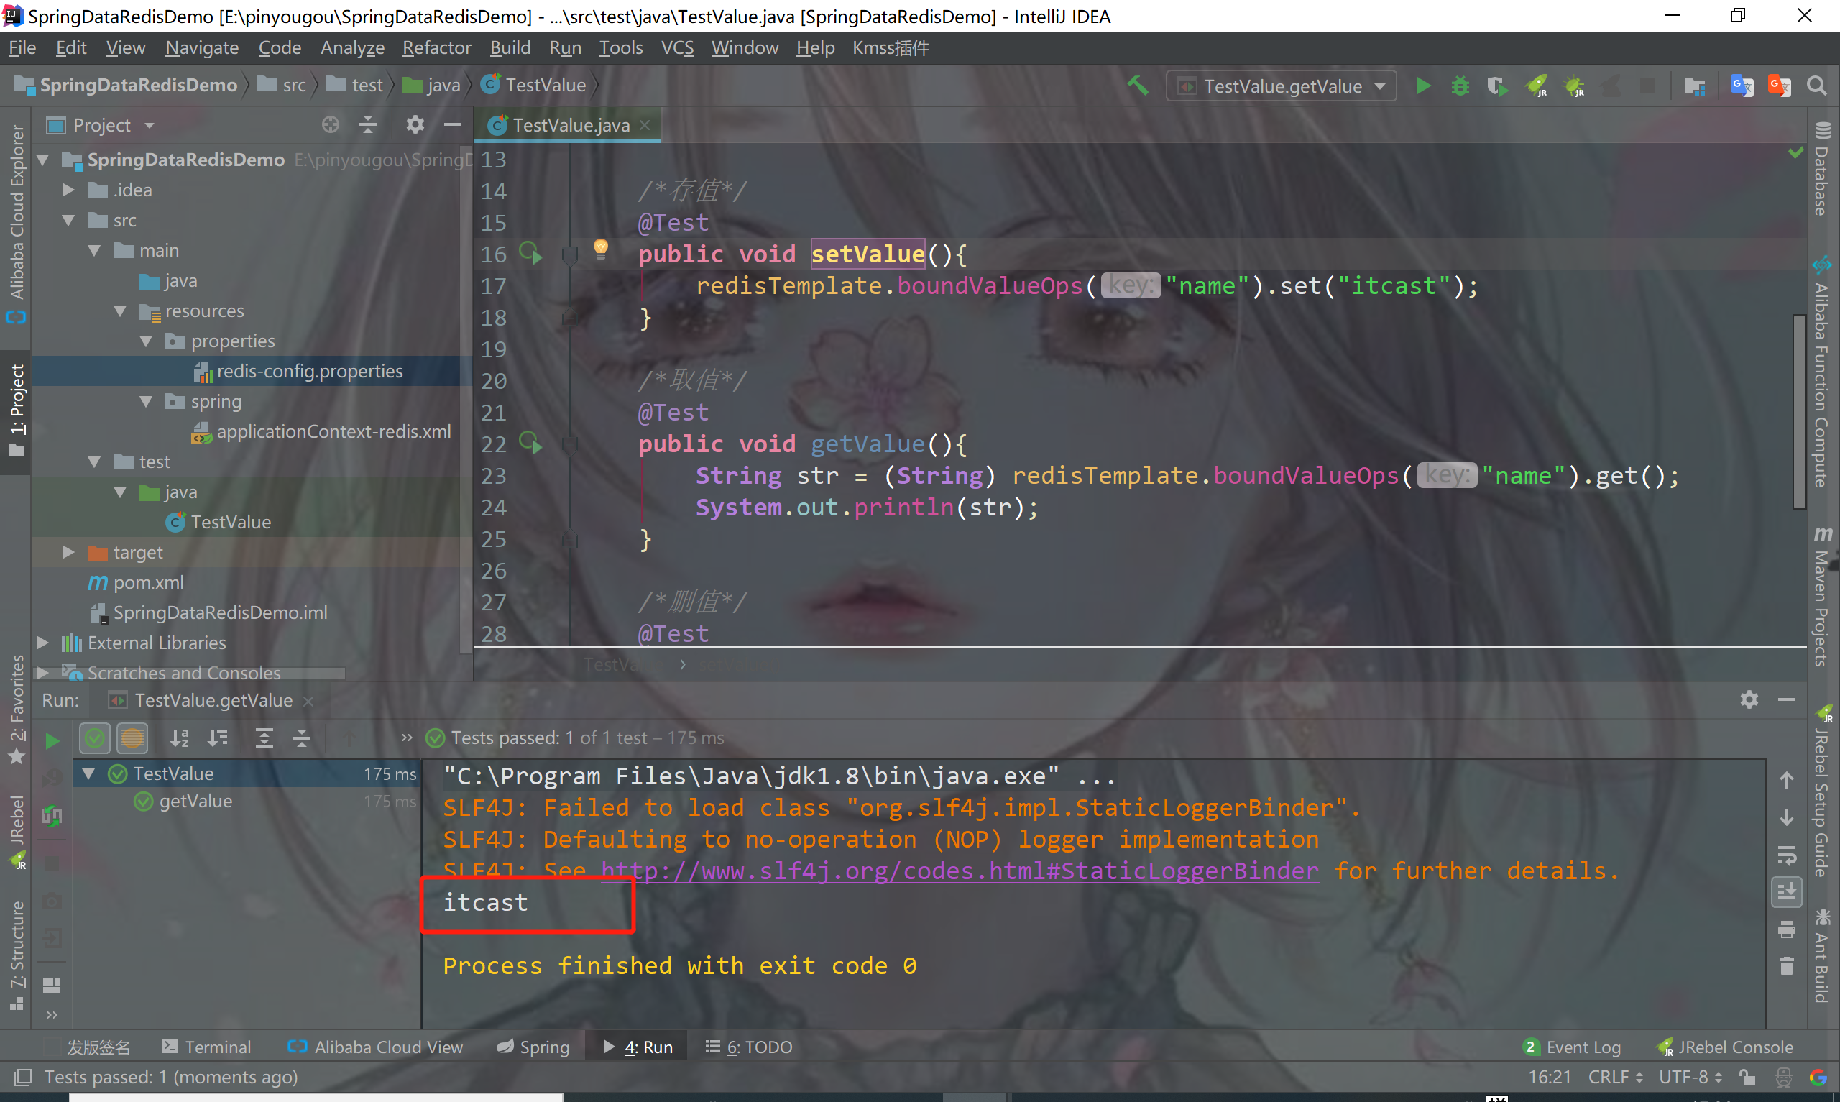Toggle Show Ignored tests filter
Viewport: 1840px width, 1102px height.
click(x=132, y=738)
